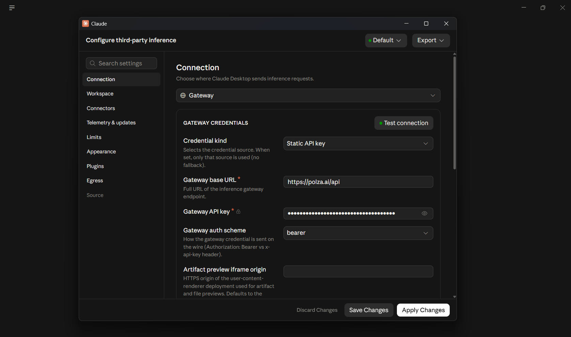
Task: Click the Configure third-party inference title
Action: 131,40
